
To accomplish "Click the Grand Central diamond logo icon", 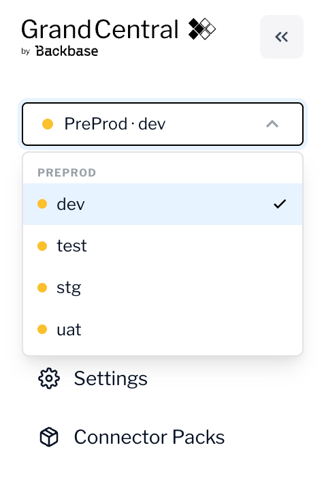I will [x=202, y=29].
